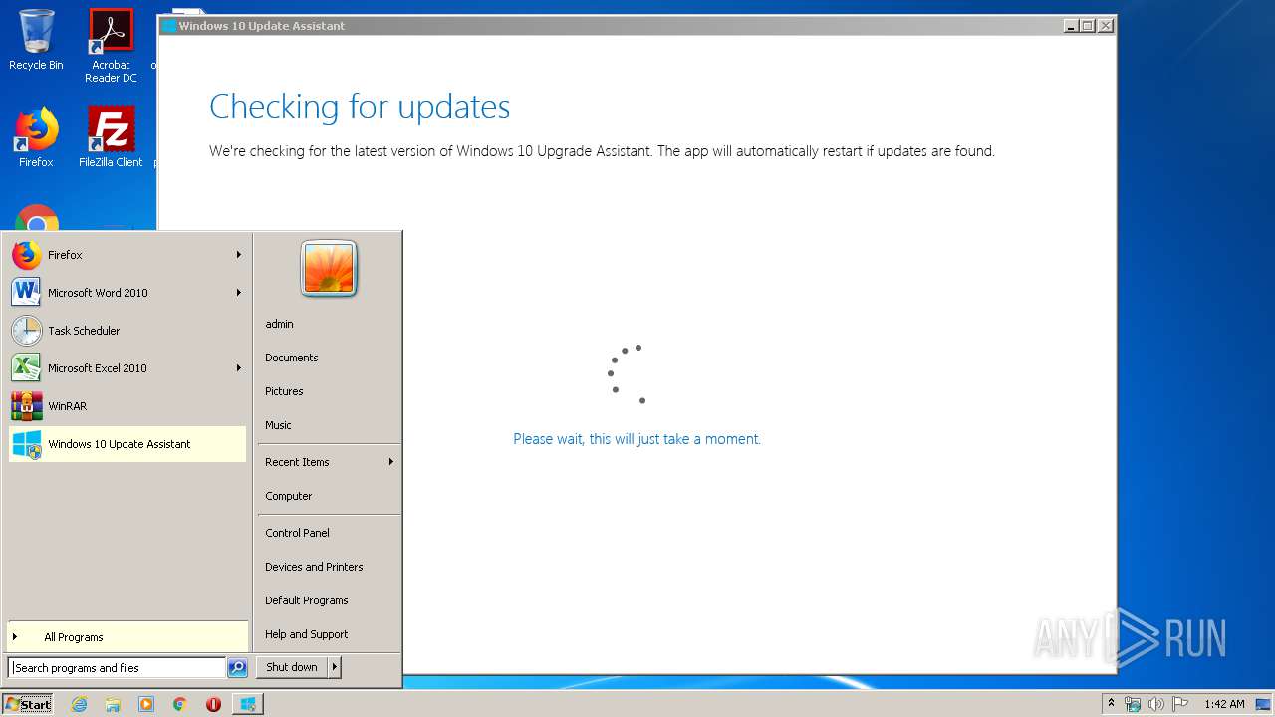This screenshot has width=1275, height=717.
Task: Open Opera from the taskbar
Action: click(213, 704)
